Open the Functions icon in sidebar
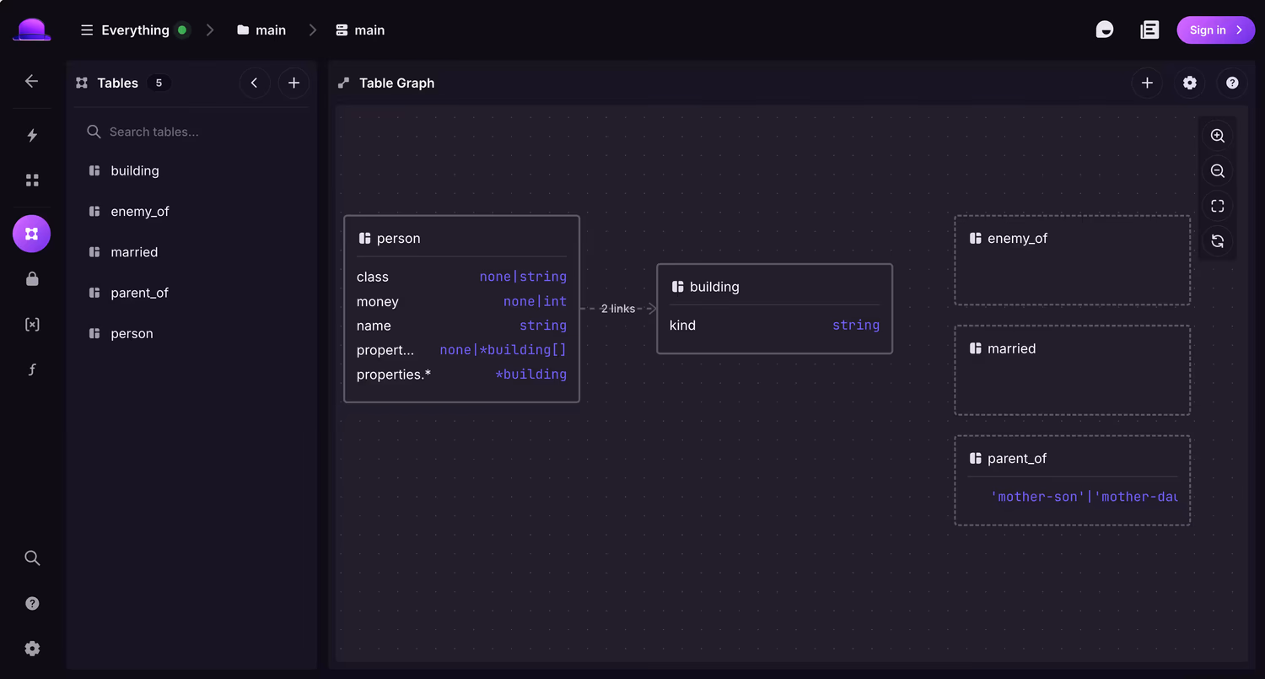Image resolution: width=1265 pixels, height=679 pixels. tap(32, 369)
